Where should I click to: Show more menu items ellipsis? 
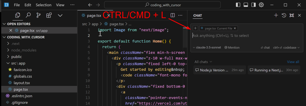72,5
